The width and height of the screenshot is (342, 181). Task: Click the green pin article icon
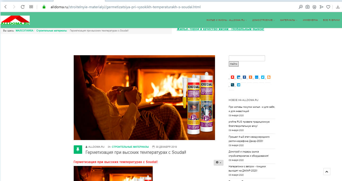pos(78,150)
